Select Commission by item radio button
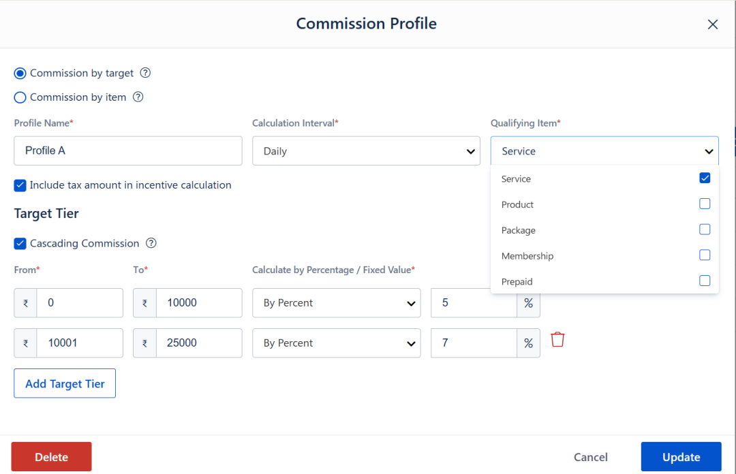736x474 pixels. [20, 97]
